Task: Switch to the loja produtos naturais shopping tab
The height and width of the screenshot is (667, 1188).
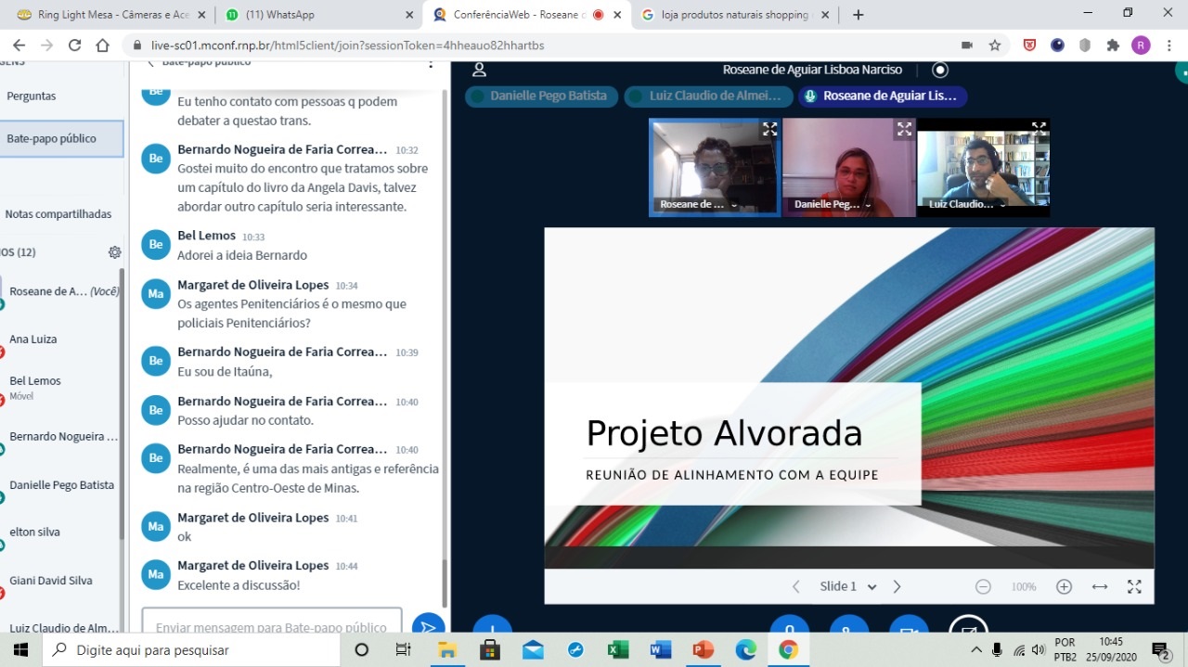Action: click(x=735, y=15)
